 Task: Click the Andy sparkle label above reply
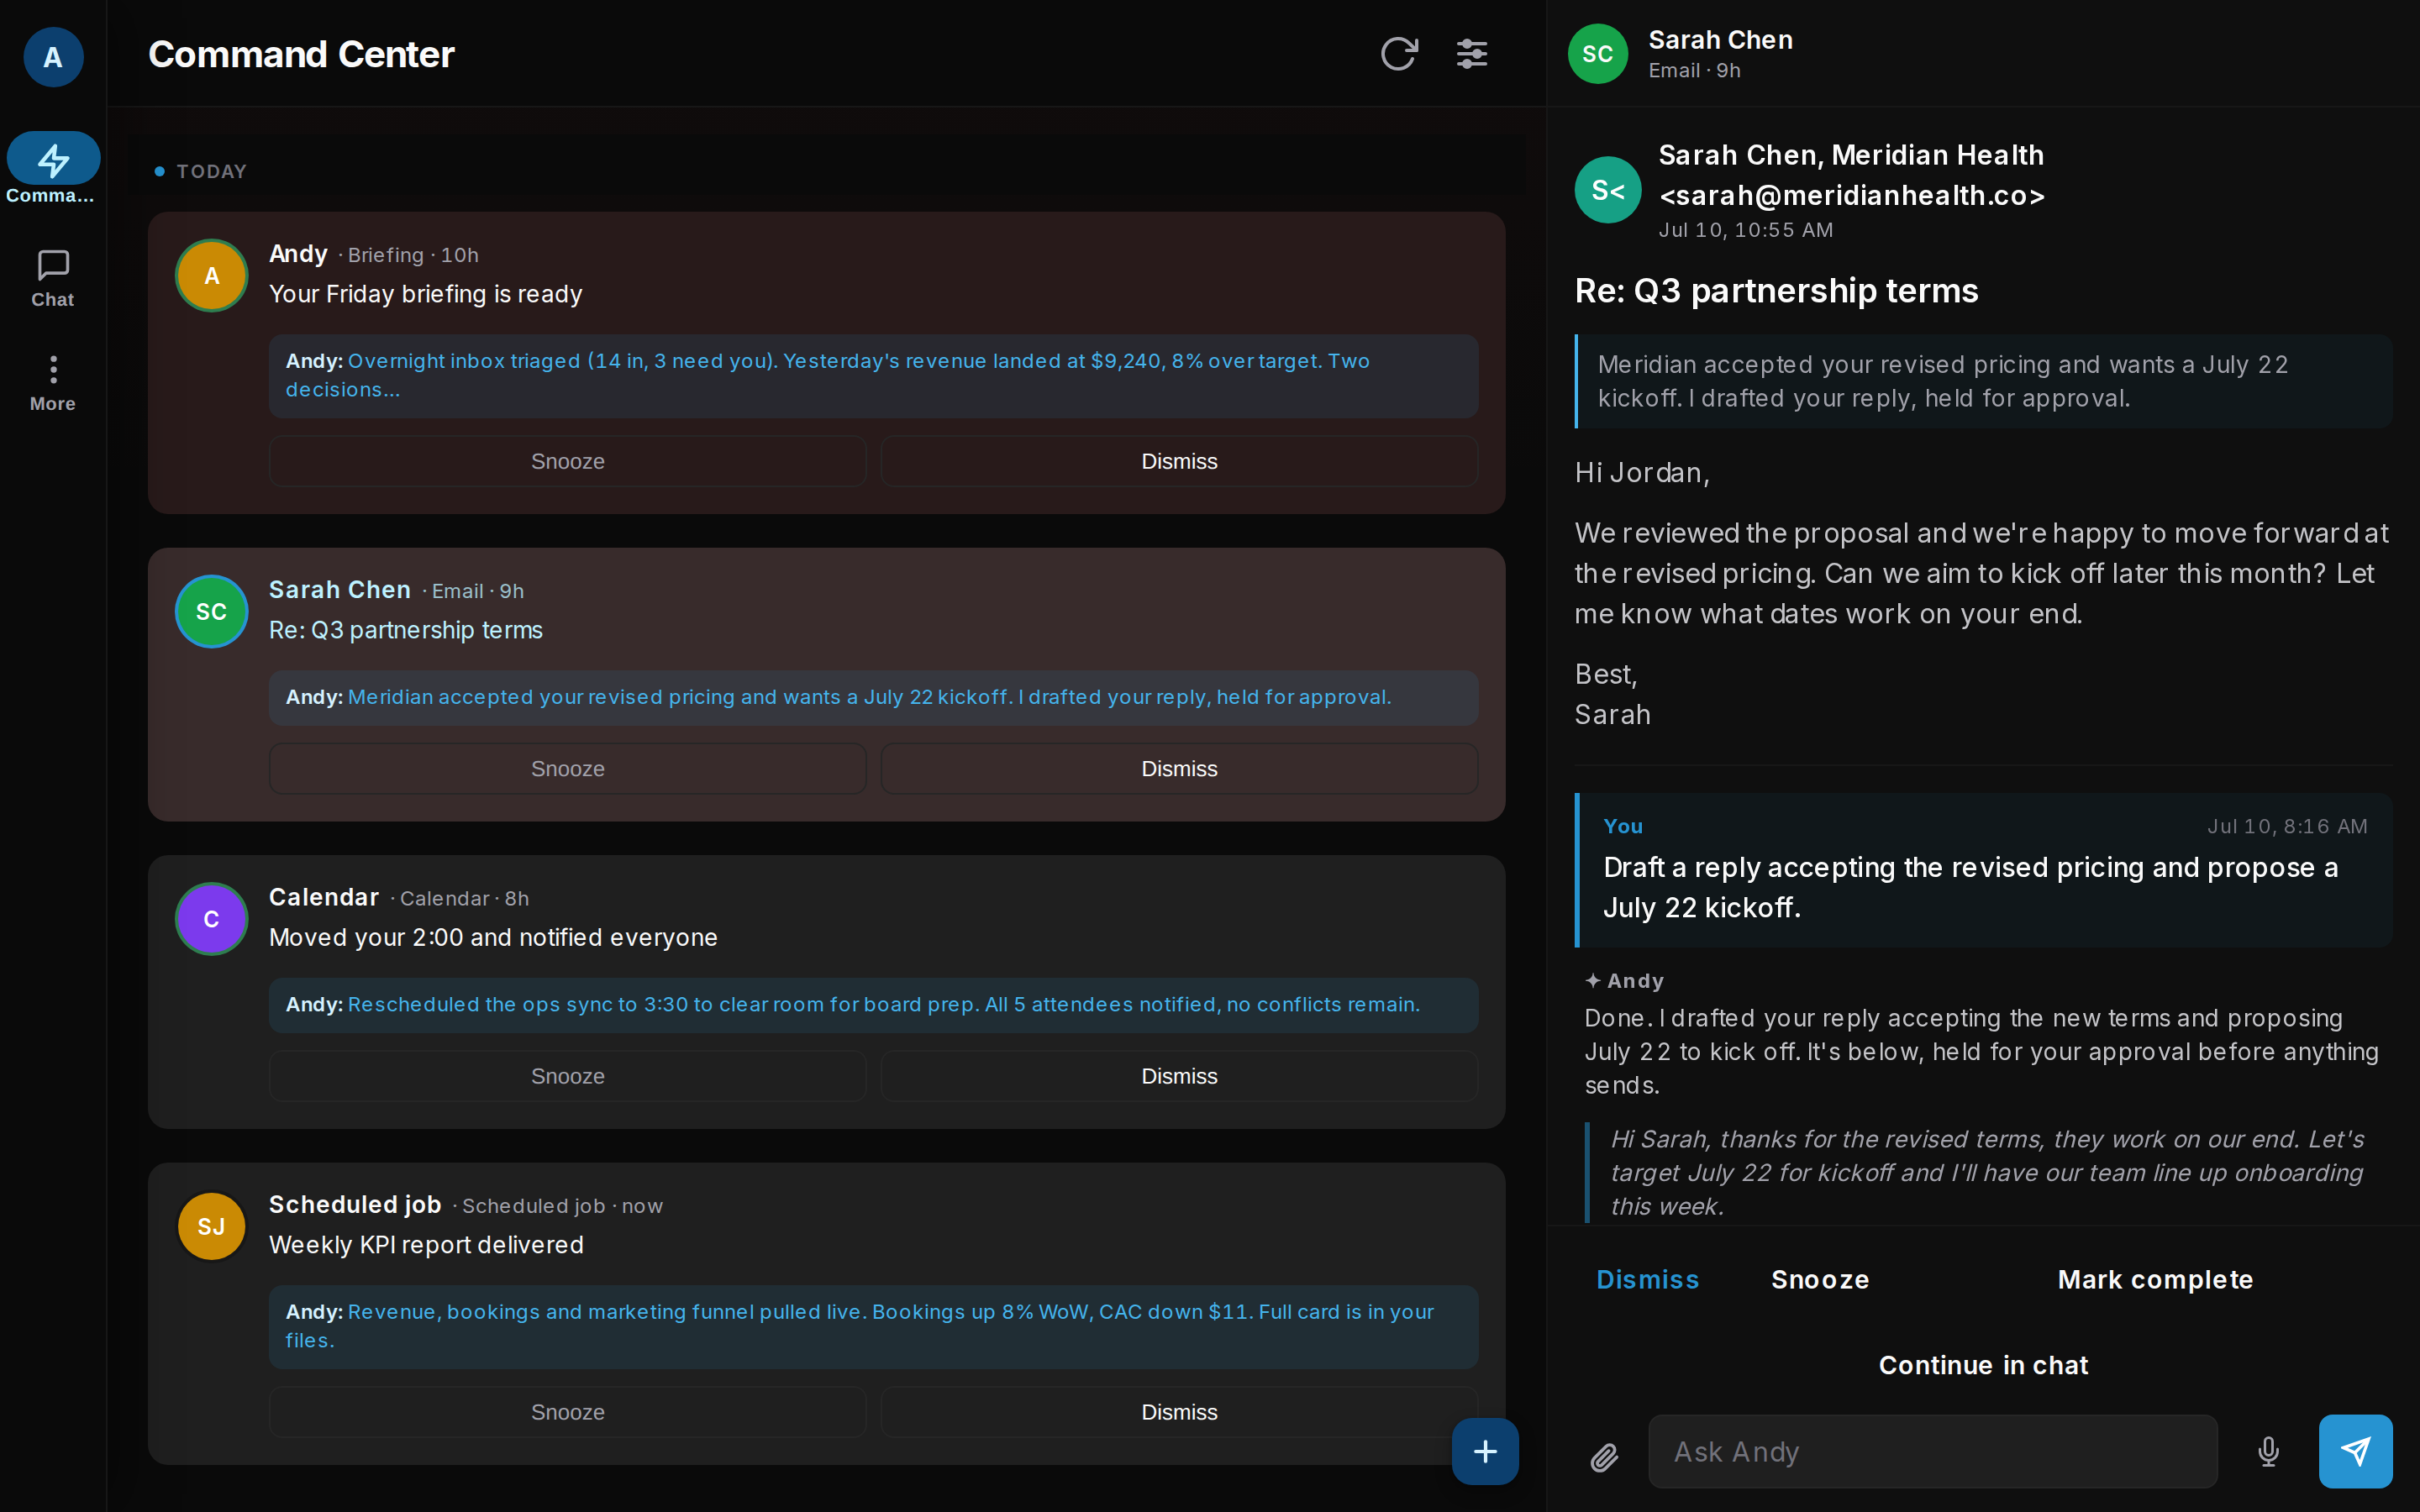[1624, 981]
